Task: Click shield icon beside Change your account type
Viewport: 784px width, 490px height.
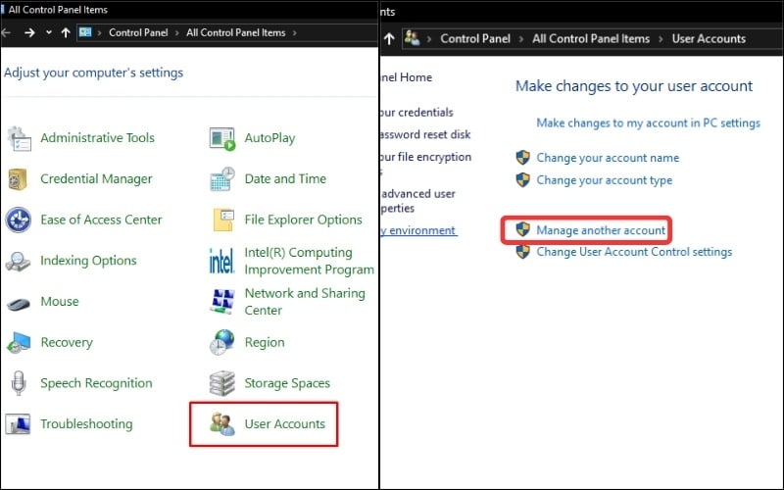Action: [x=522, y=180]
